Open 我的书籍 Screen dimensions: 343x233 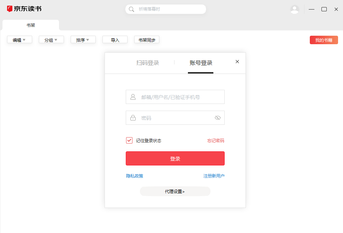[324, 40]
